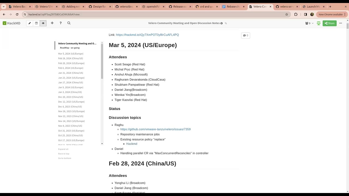Viewport: 349px width, 196px height.
Task: Open the hackmd.io iQy7XmPOT0y8lrCuAFL4PQ link
Action: click(x=148, y=35)
